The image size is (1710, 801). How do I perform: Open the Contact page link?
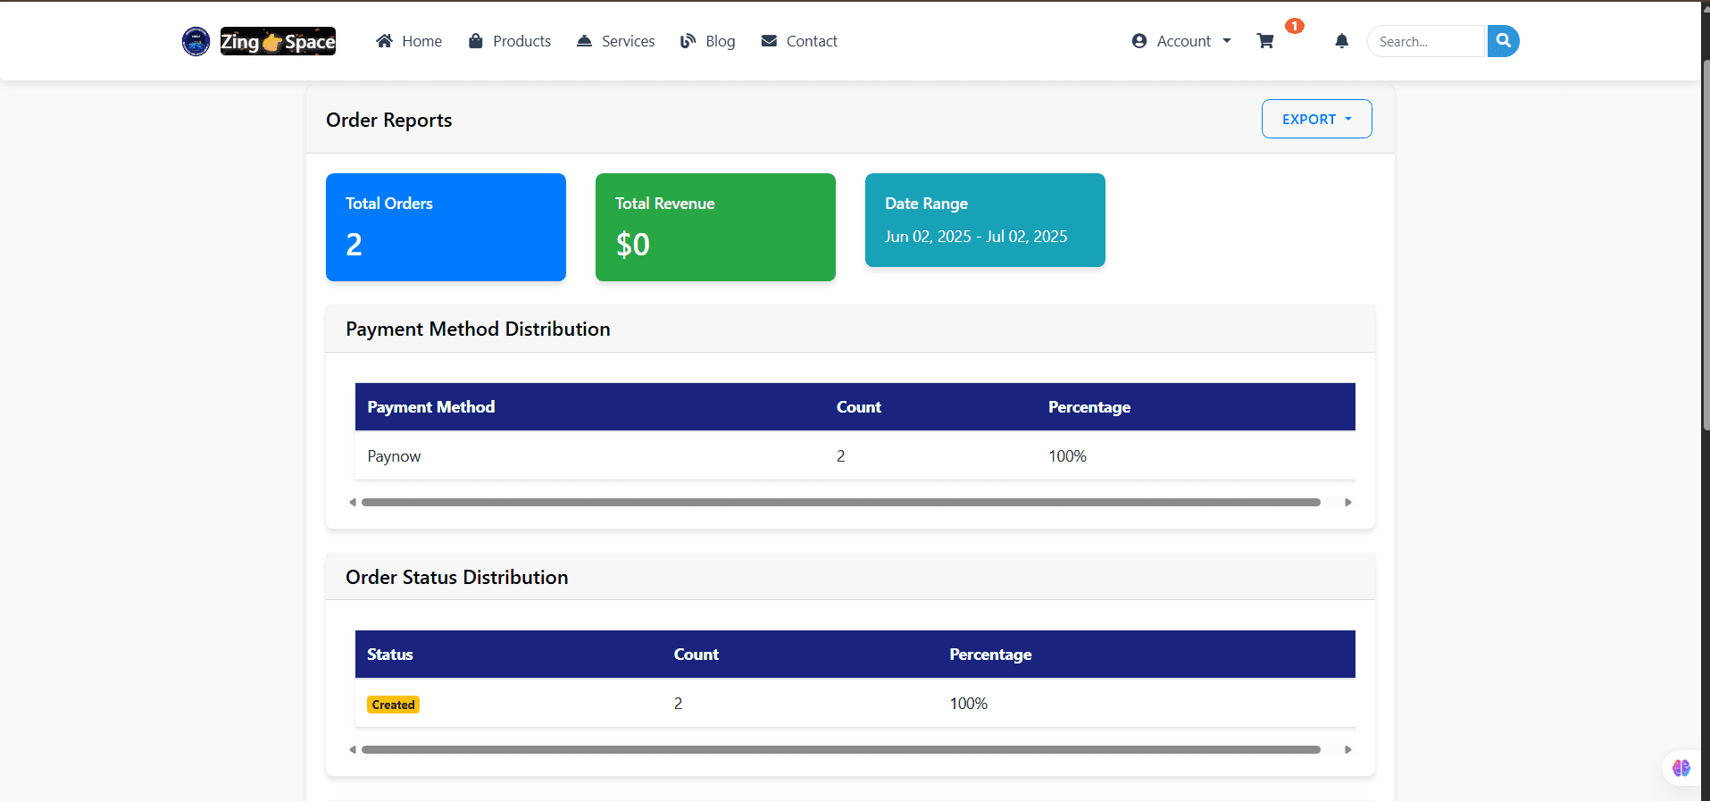click(799, 41)
